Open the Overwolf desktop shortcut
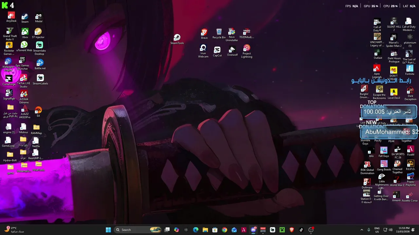 232,51
